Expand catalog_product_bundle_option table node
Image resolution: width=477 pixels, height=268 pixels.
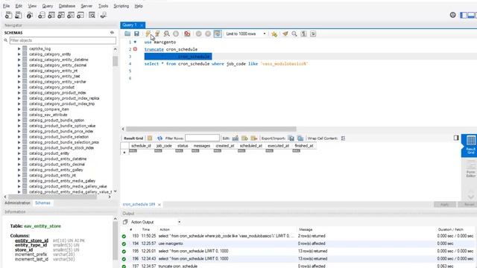[x=19, y=121]
